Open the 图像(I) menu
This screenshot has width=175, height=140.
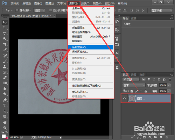38,3
